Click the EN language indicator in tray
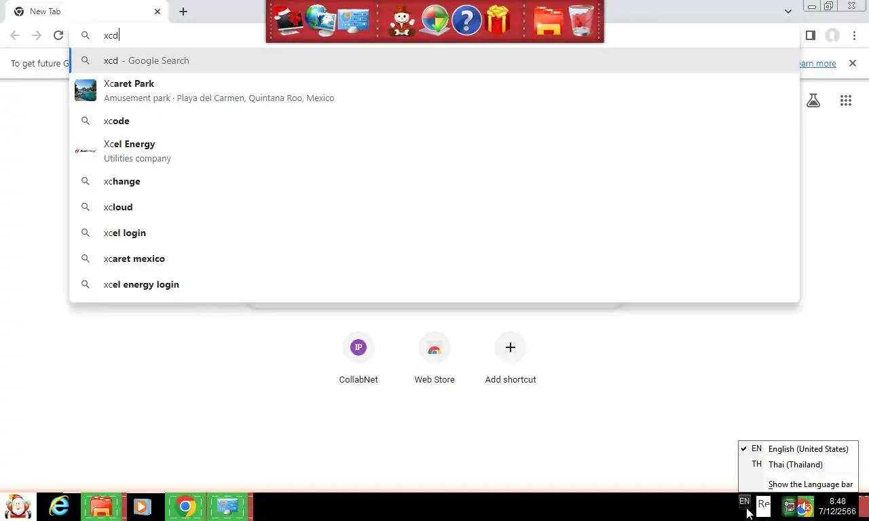 coord(744,501)
